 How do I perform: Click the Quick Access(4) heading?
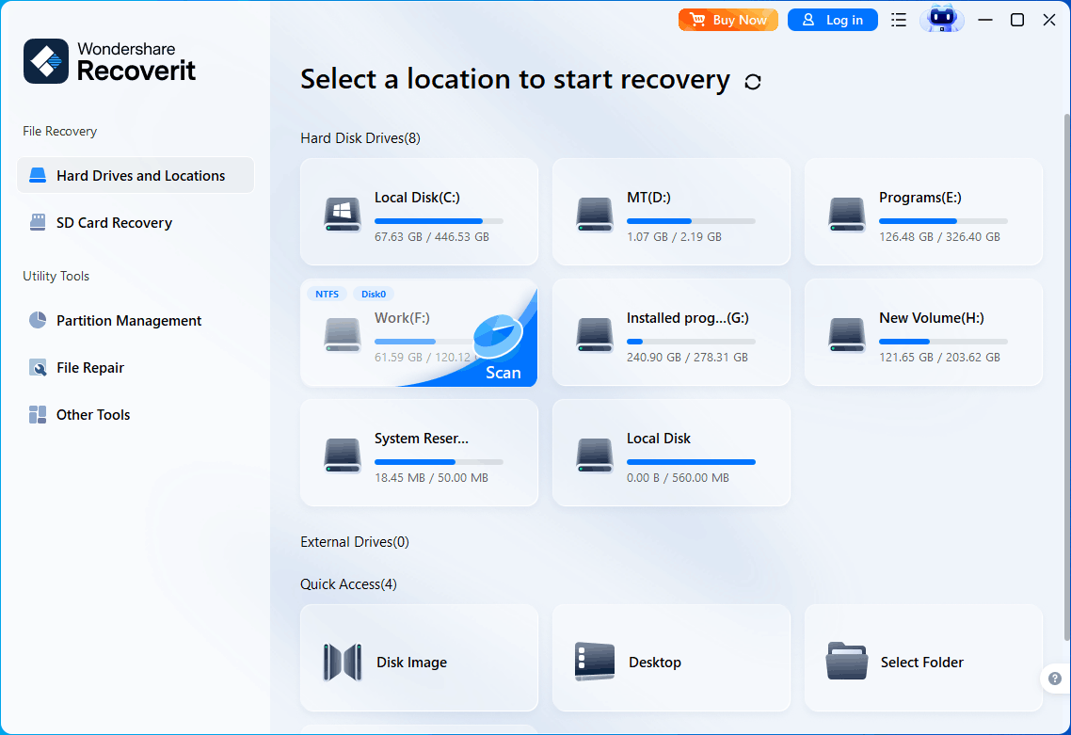pyautogui.click(x=348, y=584)
